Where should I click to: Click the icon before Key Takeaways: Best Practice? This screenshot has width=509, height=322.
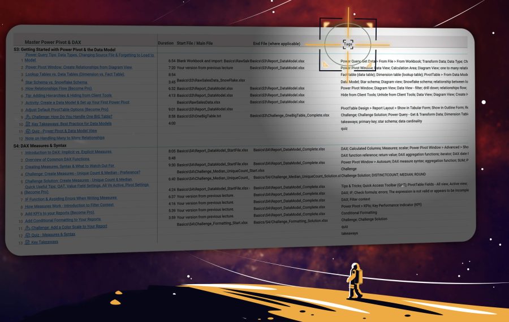pos(28,123)
